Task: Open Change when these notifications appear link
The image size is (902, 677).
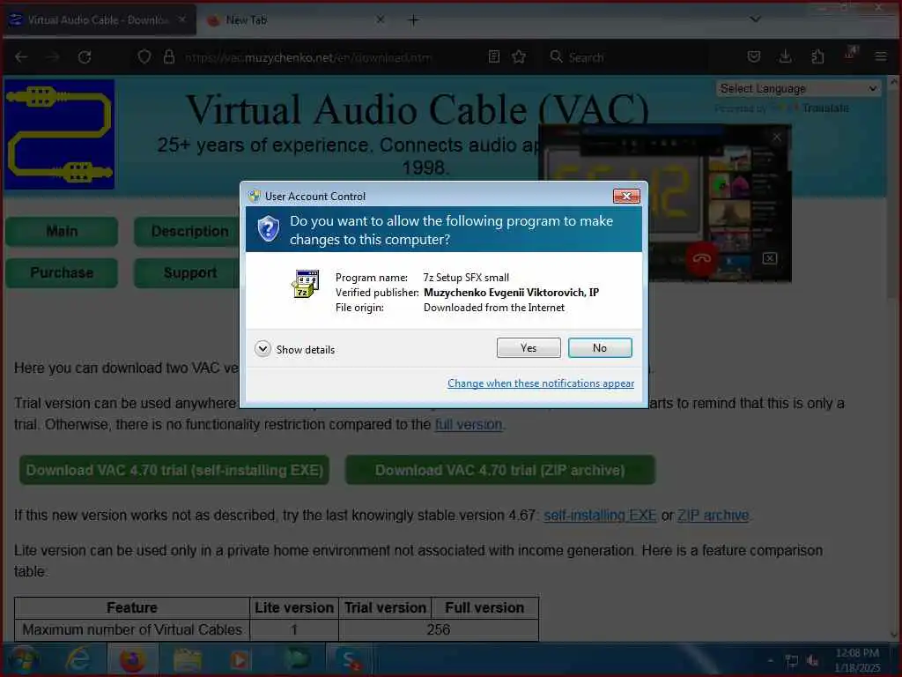Action: pyautogui.click(x=541, y=383)
